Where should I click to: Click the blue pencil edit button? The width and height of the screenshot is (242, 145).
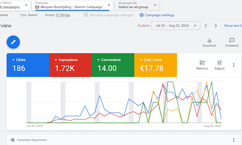pos(13,42)
